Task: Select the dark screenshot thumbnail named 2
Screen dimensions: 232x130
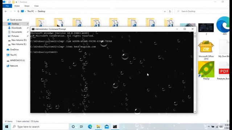Action: (206, 29)
